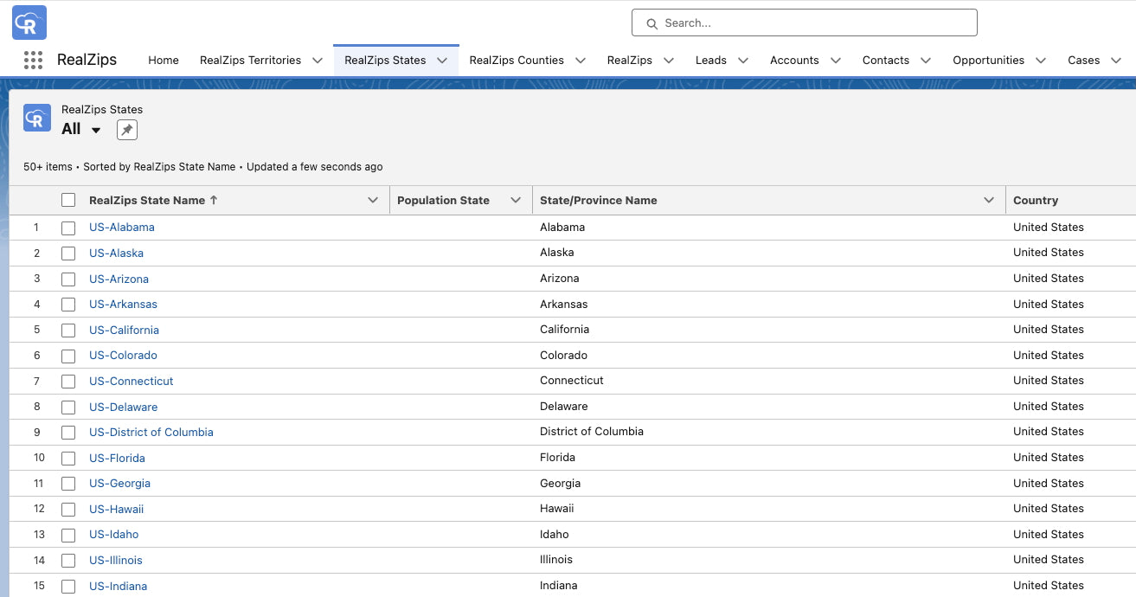Tick the US-Colorado row checkbox
Image resolution: width=1136 pixels, height=597 pixels.
[68, 356]
